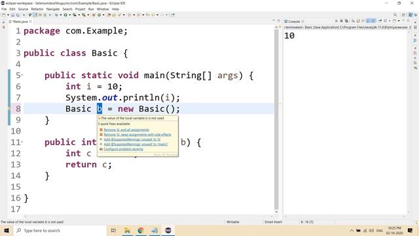Open the Search menu
The width and height of the screenshot is (419, 236).
[67, 9]
